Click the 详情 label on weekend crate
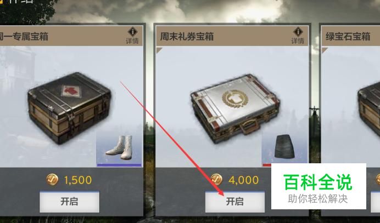The width and height of the screenshot is (380, 223). pyautogui.click(x=298, y=41)
